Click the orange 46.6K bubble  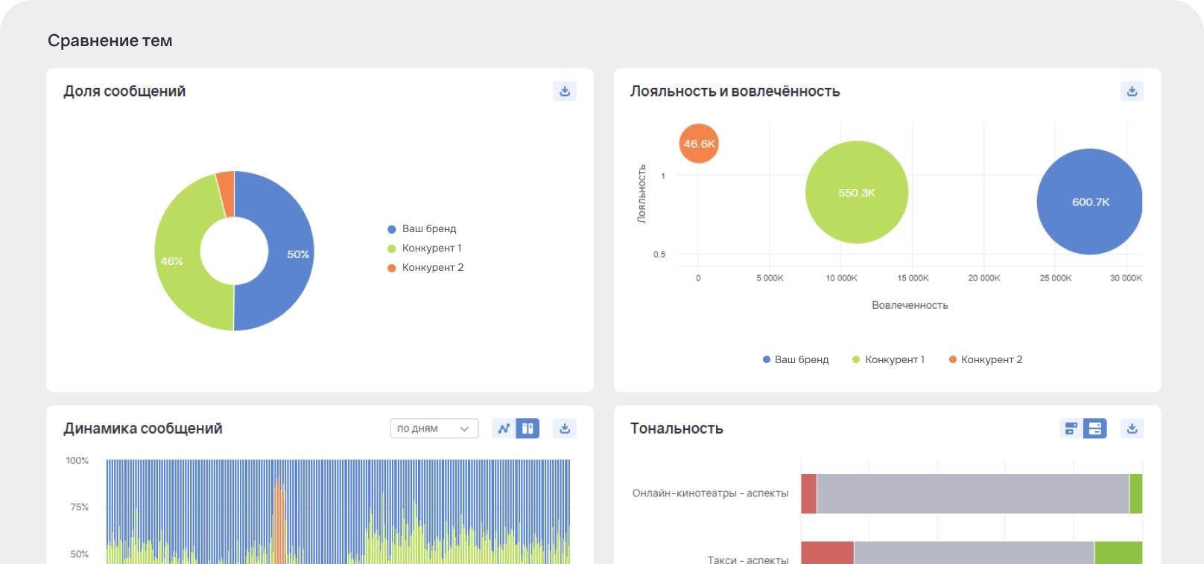(x=699, y=144)
